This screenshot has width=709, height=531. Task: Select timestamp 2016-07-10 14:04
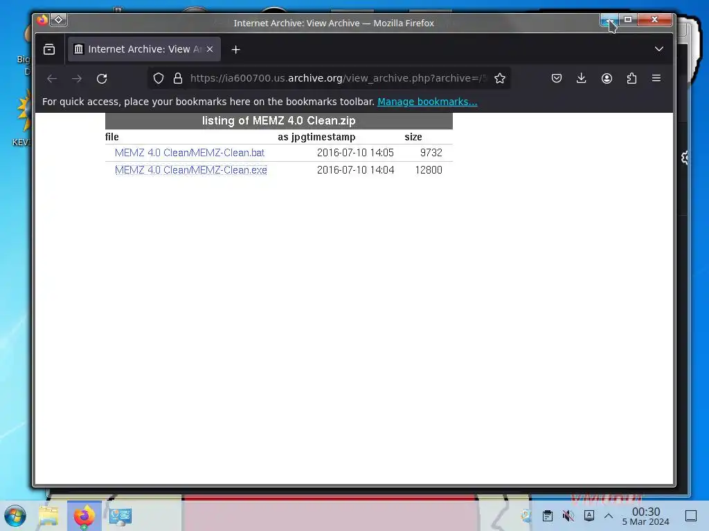[355, 170]
